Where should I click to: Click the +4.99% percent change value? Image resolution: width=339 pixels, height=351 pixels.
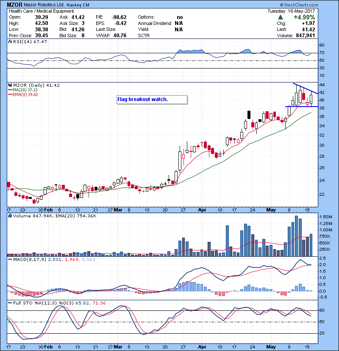tap(304, 17)
